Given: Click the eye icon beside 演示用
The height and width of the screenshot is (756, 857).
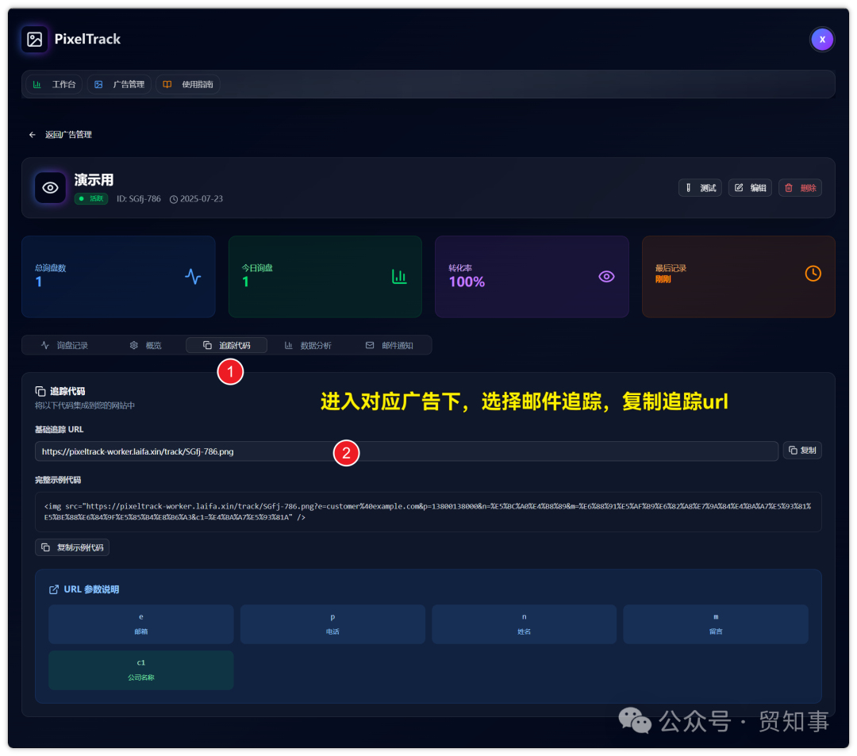Looking at the screenshot, I should tap(50, 188).
